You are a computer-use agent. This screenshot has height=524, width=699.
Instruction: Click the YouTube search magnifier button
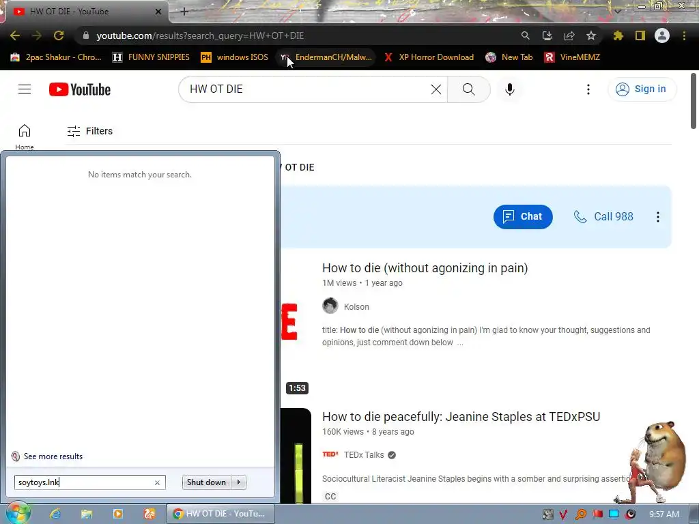tap(468, 89)
